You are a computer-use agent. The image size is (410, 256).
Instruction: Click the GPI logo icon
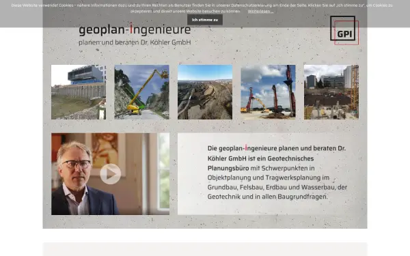click(344, 30)
